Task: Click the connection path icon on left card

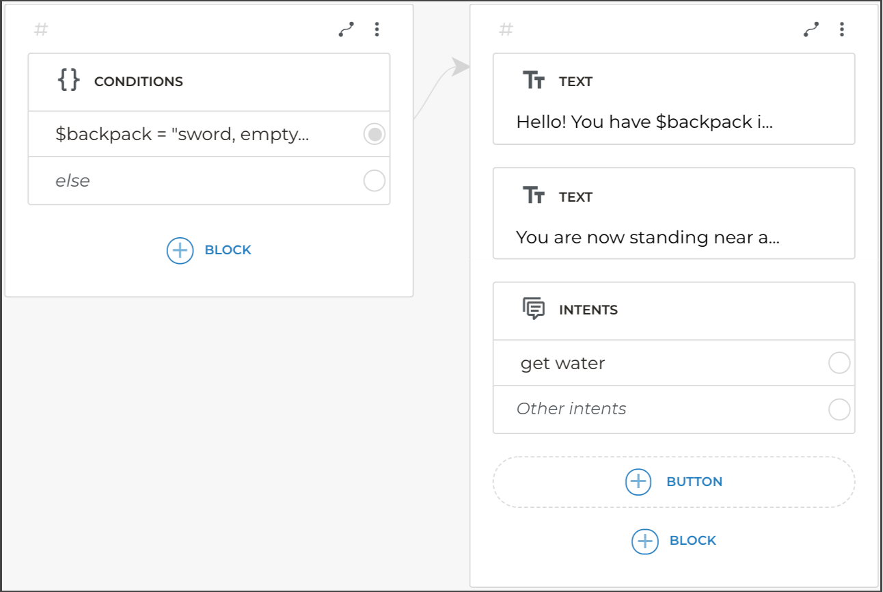Action: click(347, 29)
